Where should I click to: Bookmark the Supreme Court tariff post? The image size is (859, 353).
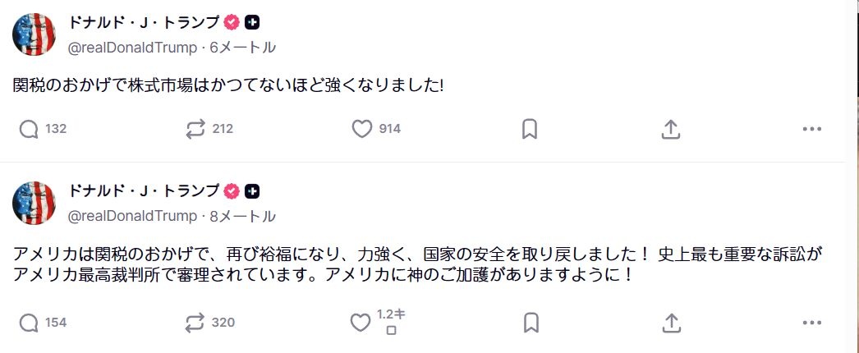[530, 322]
